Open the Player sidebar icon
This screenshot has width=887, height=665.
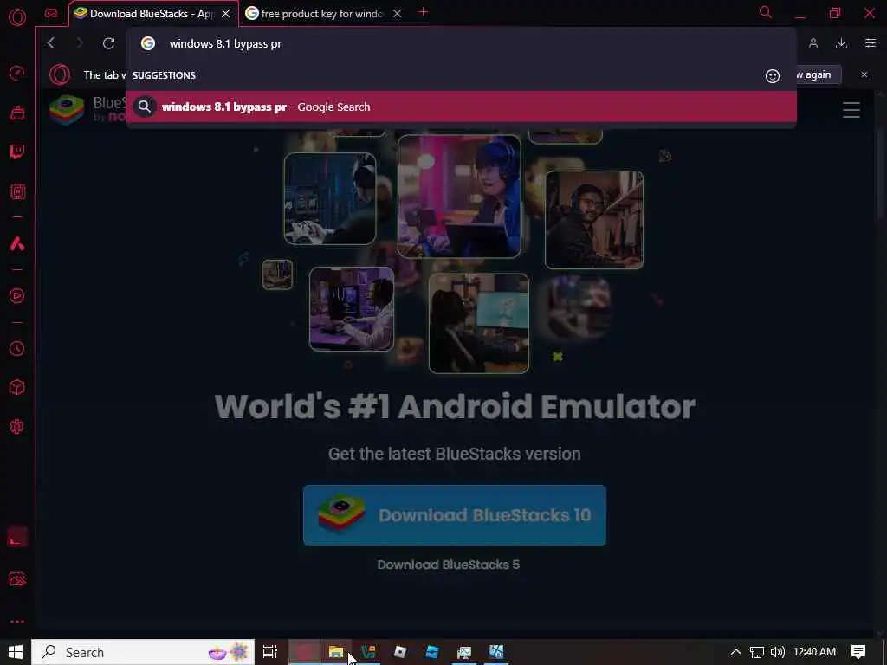click(x=17, y=296)
